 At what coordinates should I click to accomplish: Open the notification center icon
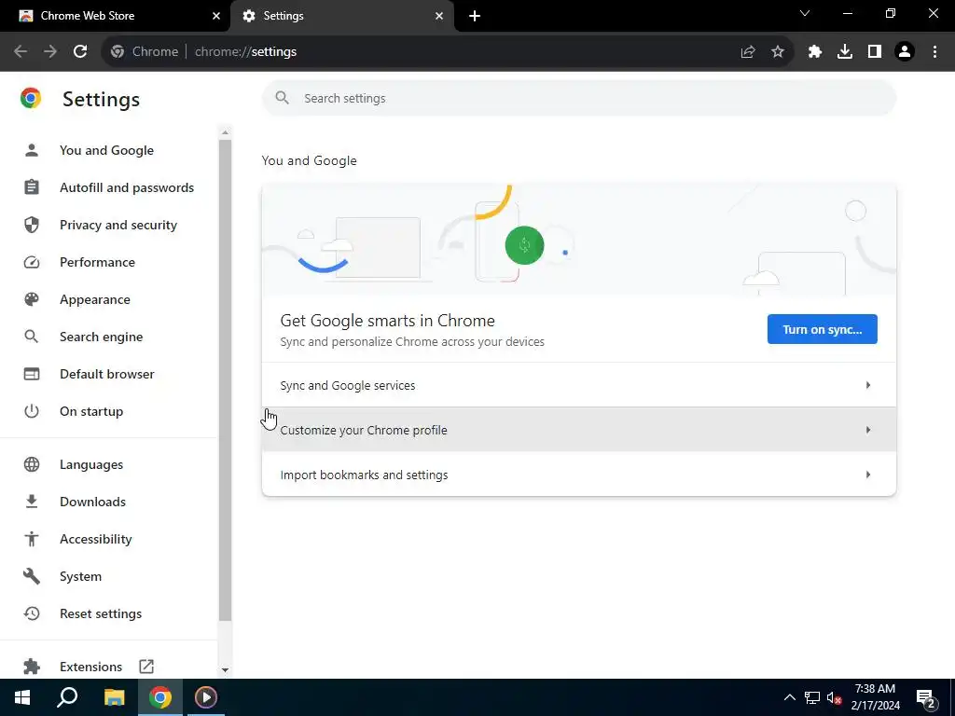point(925,699)
